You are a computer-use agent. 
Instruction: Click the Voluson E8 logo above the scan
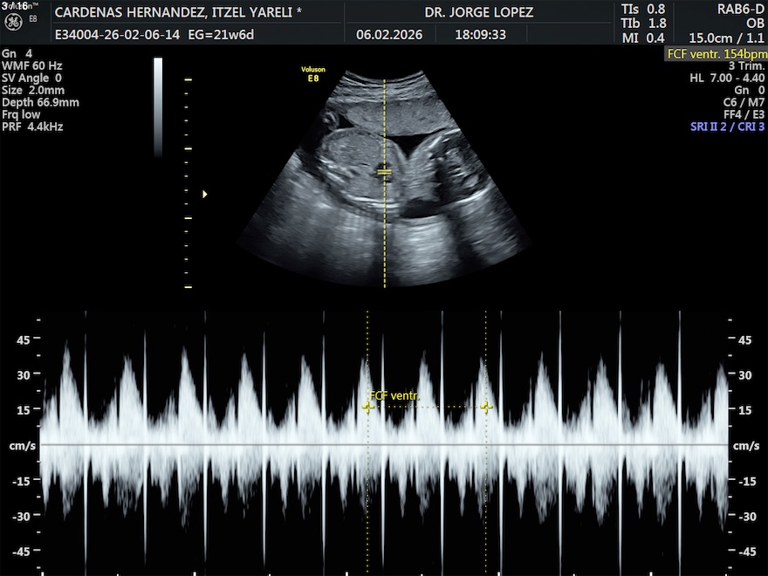[x=313, y=72]
